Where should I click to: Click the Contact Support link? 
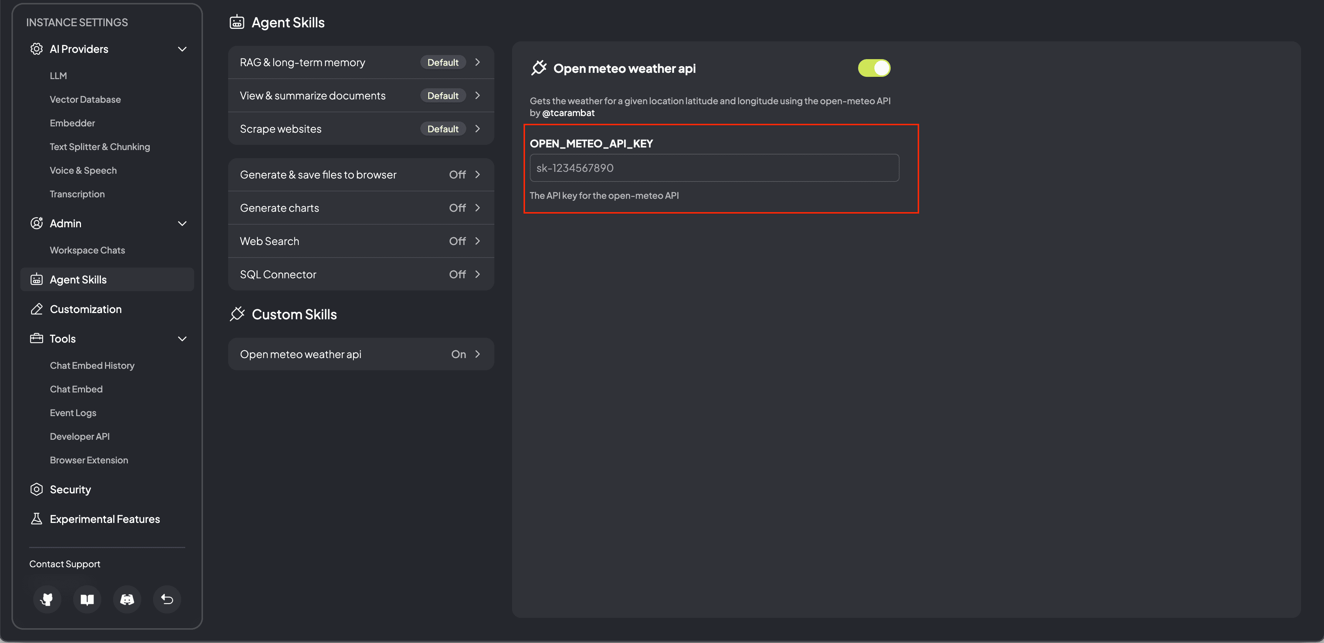(x=65, y=564)
